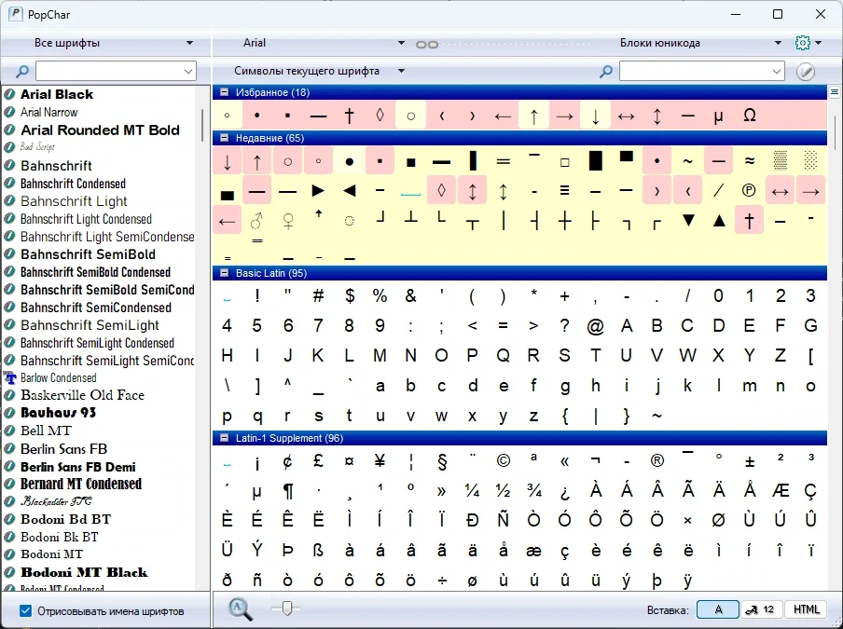Click the zoom magnifier icon at bottom
Screen dimensions: 843x629
tap(240, 609)
